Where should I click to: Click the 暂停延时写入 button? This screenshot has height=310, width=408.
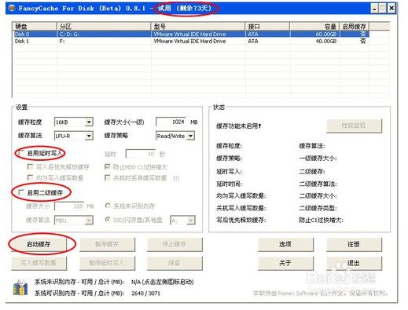pos(107,263)
